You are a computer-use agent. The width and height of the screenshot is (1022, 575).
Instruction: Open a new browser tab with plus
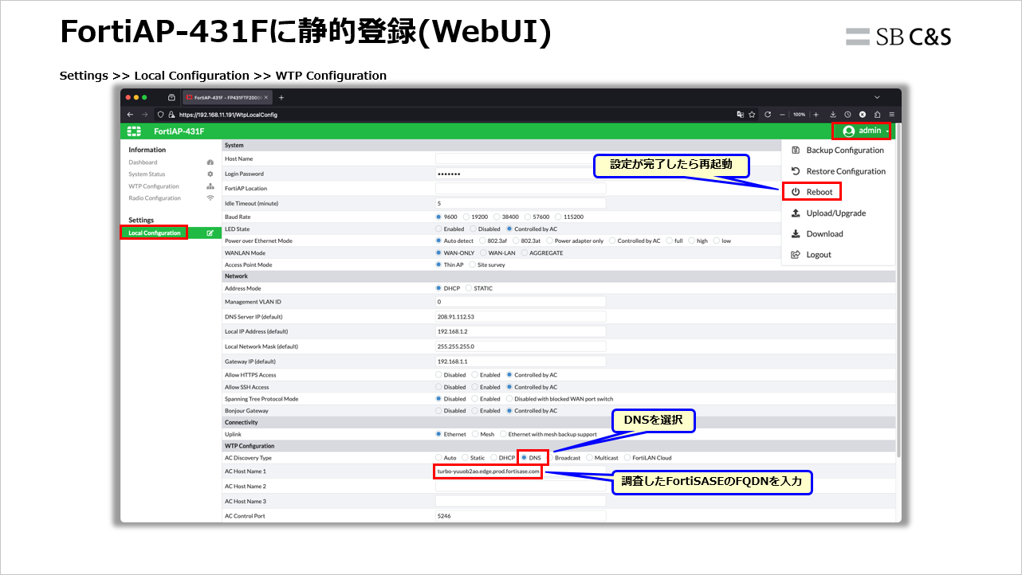pyautogui.click(x=281, y=97)
